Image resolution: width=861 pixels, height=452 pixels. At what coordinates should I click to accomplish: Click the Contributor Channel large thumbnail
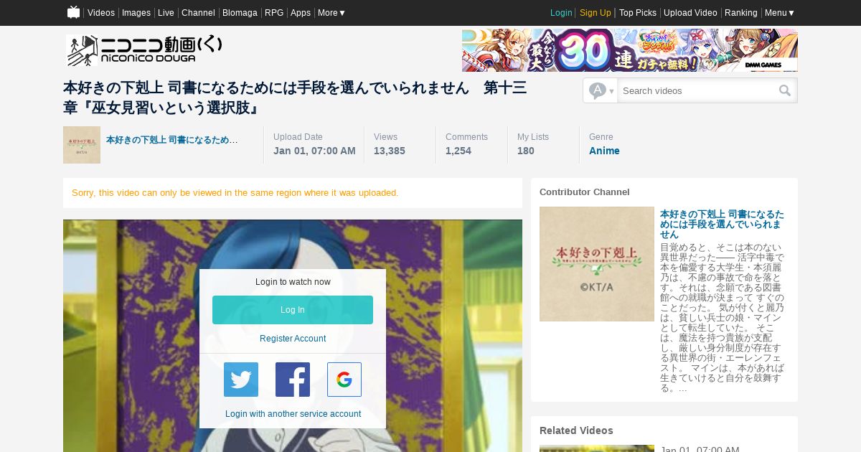tap(597, 264)
